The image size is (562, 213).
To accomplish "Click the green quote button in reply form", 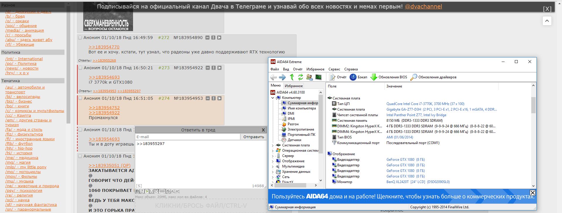I will pyautogui.click(x=147, y=191).
